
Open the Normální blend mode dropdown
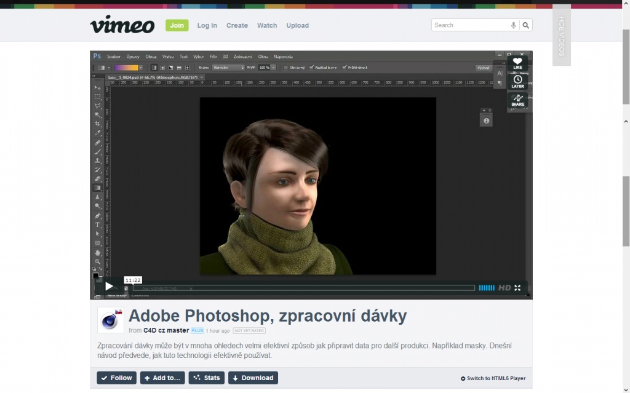pyautogui.click(x=228, y=68)
